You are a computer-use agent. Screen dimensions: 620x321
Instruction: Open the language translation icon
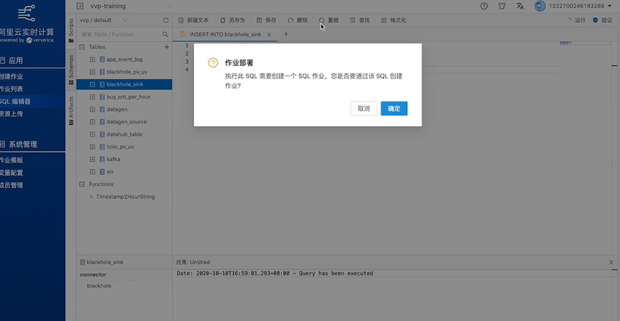520,6
